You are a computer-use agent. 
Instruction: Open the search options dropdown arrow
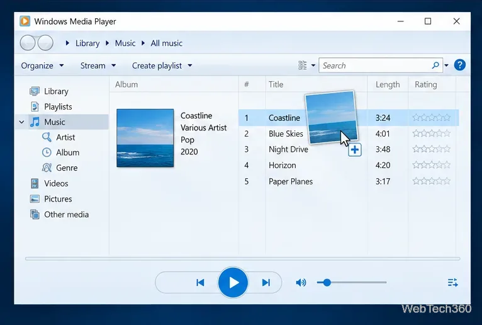tap(446, 66)
